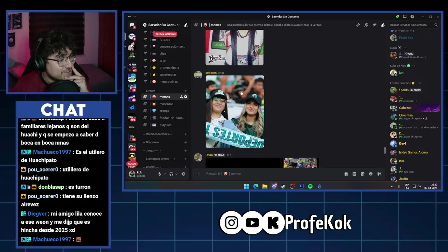Expand the Juegos category

151,150
